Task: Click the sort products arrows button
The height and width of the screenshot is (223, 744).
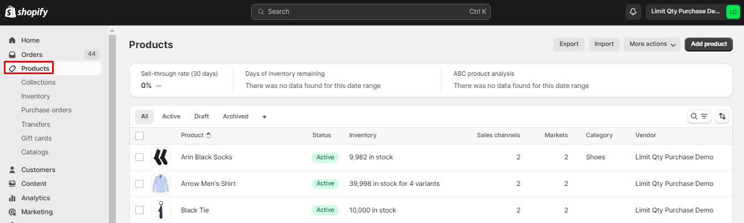Action: click(722, 116)
